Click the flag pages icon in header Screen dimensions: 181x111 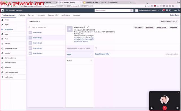pos(167,10)
